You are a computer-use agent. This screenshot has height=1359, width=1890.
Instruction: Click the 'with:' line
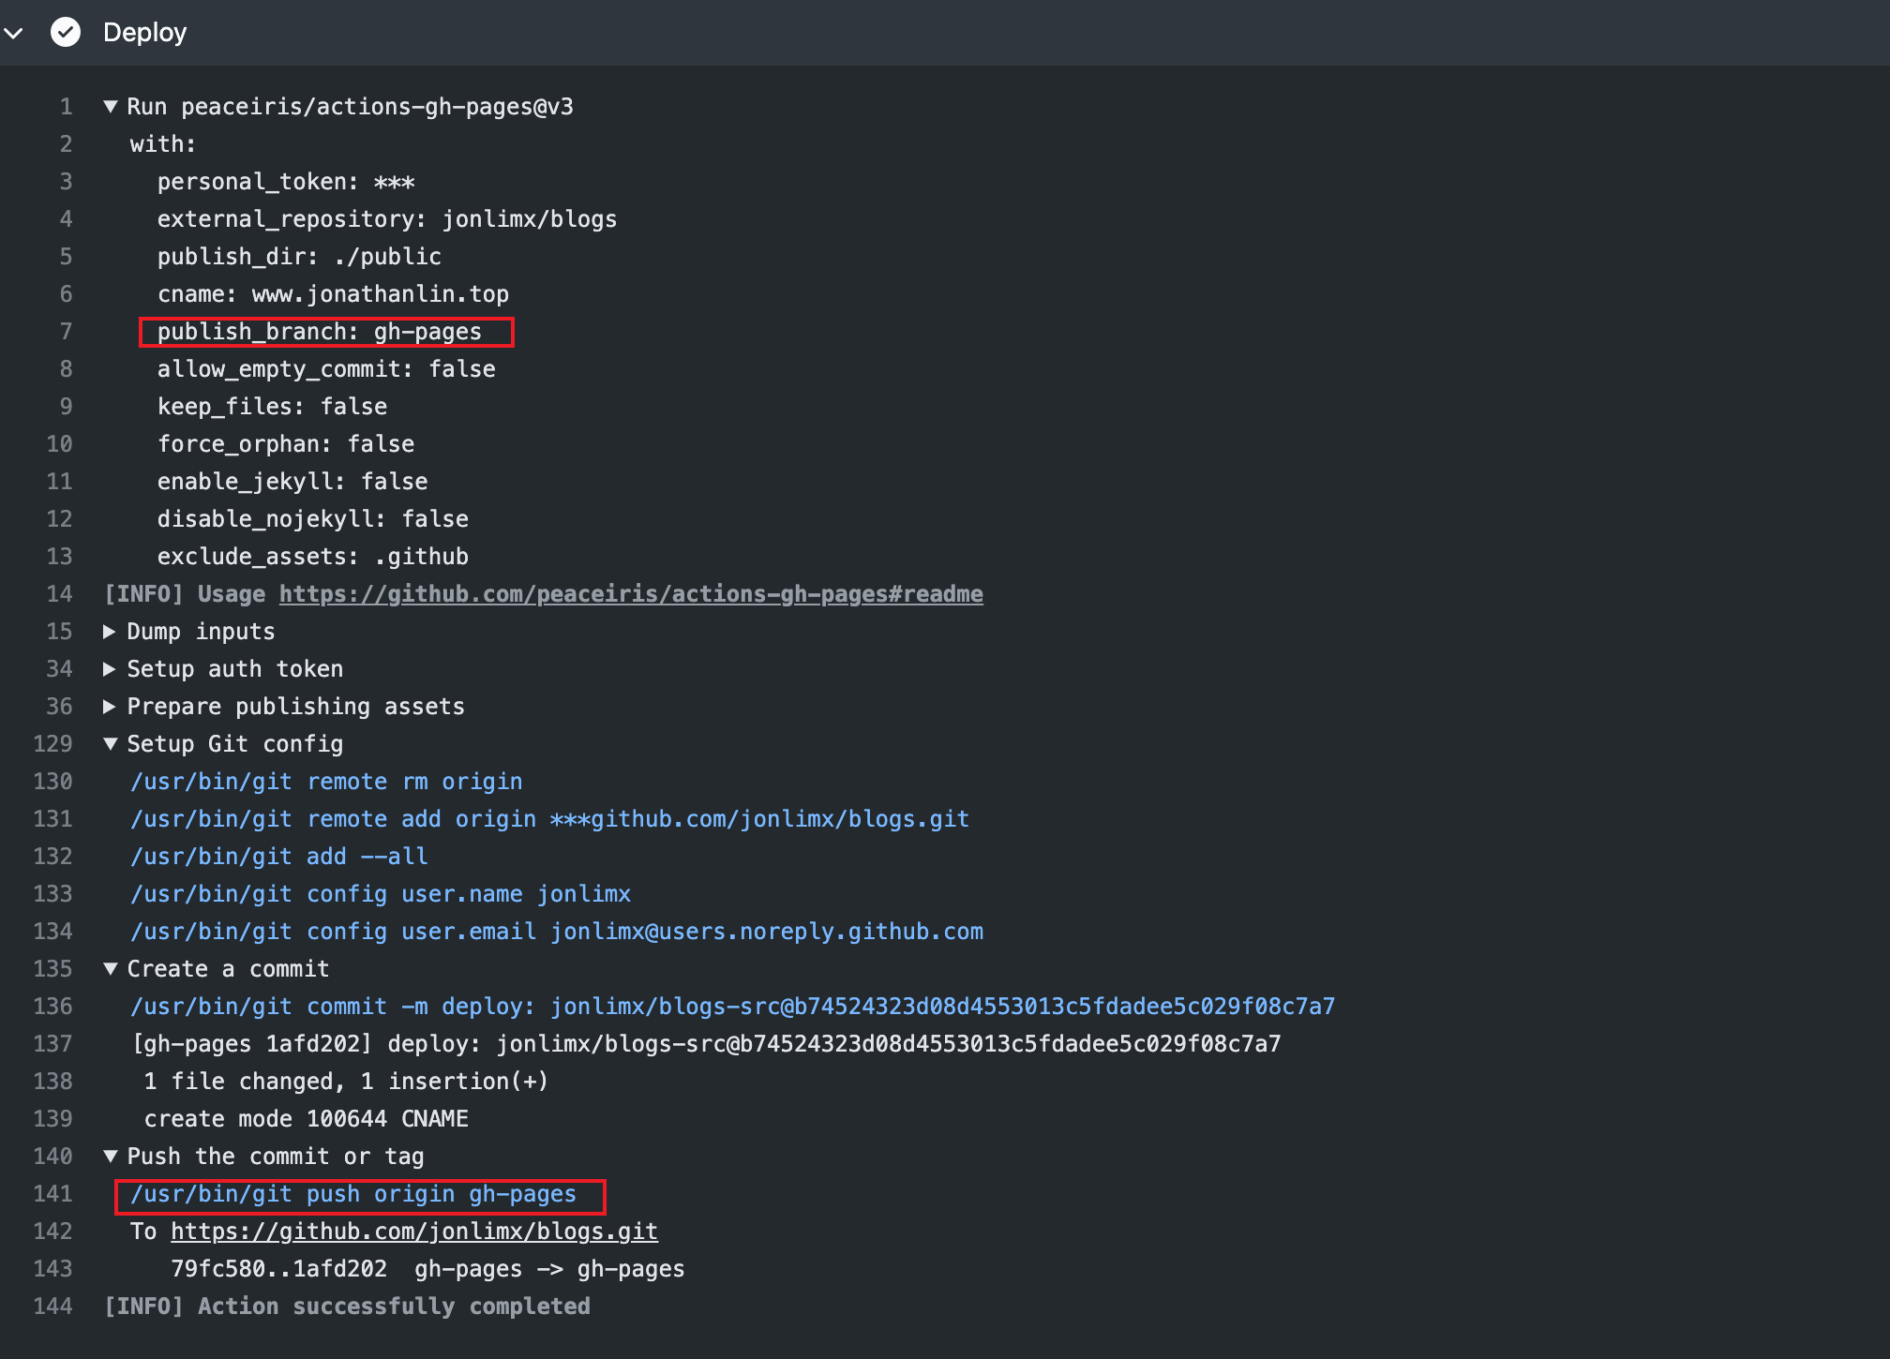(x=163, y=144)
